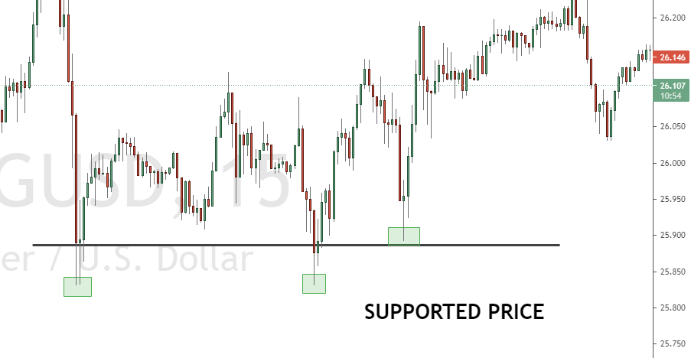This screenshot has height=358, width=691.
Task: Click the SUPPORTED PRICE text annotation
Action: 454,312
